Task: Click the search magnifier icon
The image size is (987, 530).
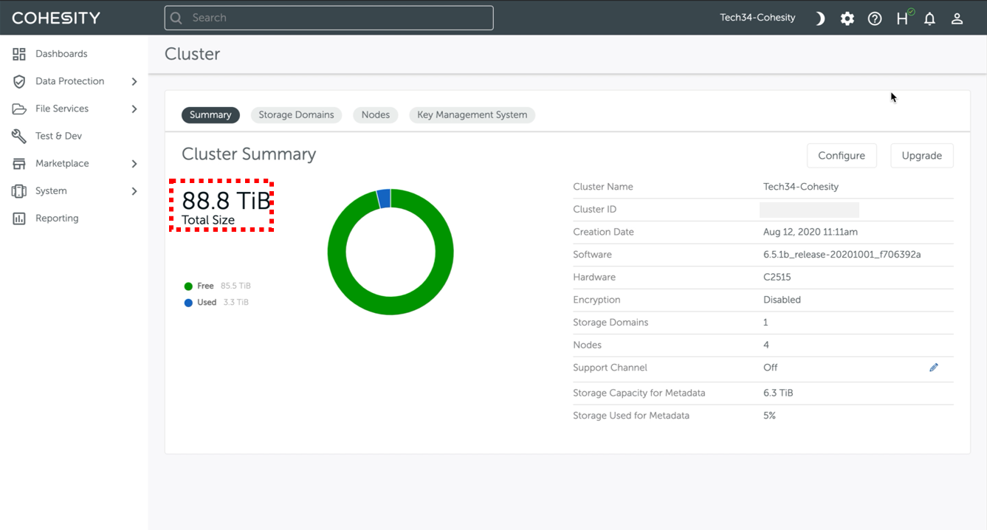Action: pyautogui.click(x=176, y=18)
